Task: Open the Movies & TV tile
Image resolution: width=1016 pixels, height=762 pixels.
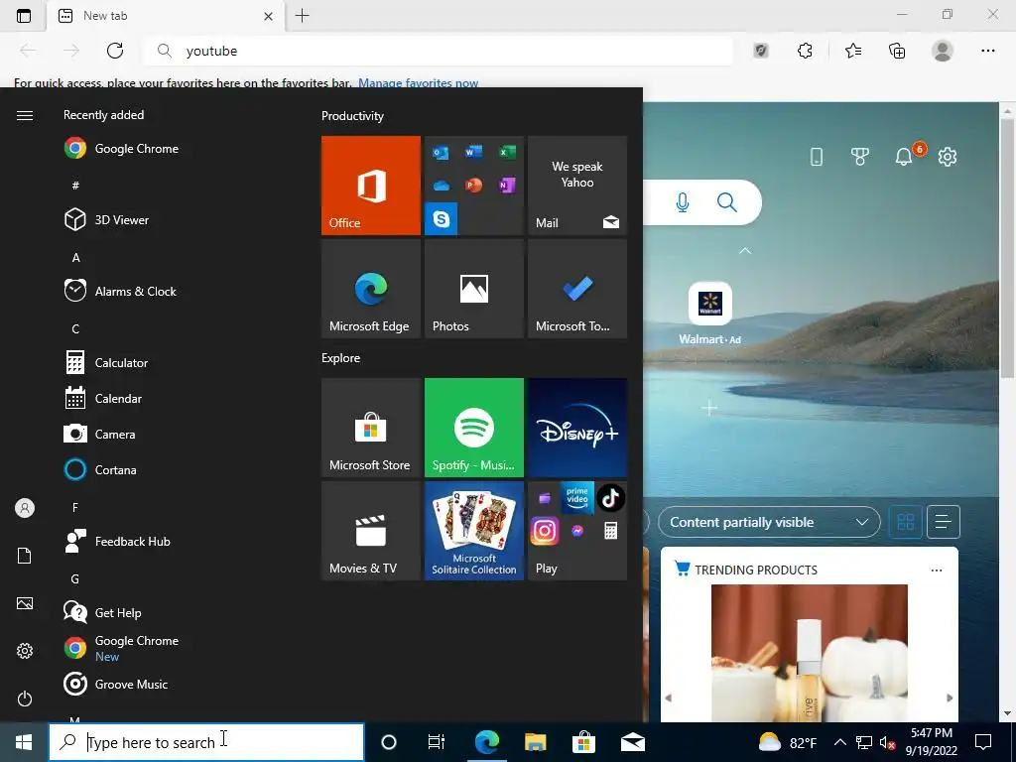Action: [x=371, y=531]
